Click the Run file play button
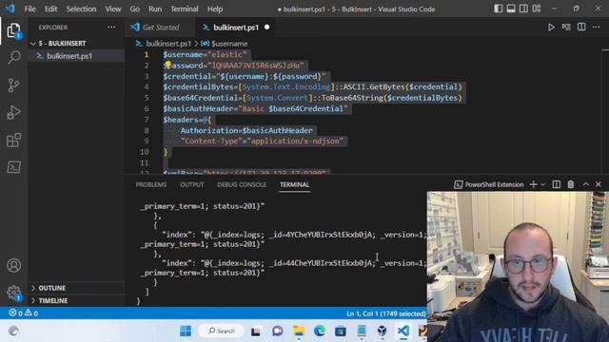 coord(551,28)
